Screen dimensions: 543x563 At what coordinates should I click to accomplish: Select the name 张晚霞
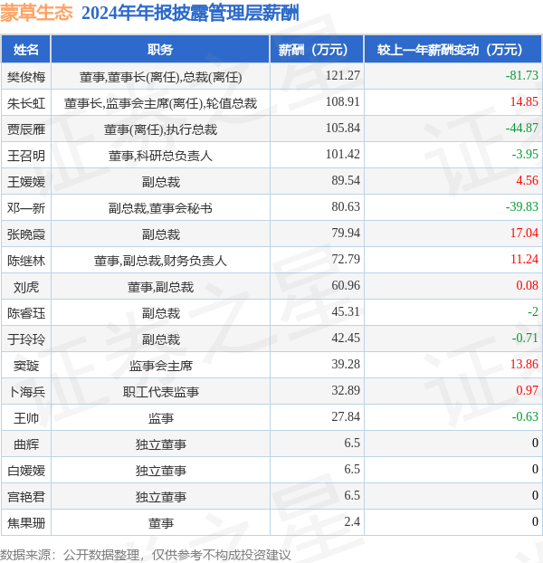coord(26,234)
